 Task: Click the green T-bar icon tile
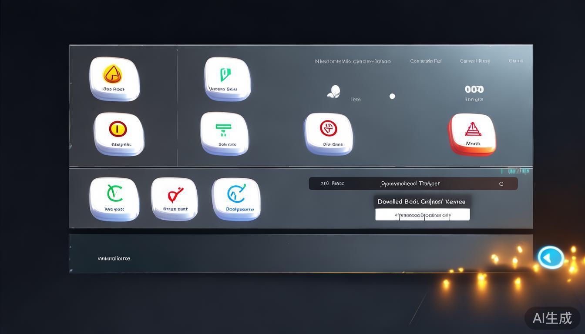tap(224, 133)
